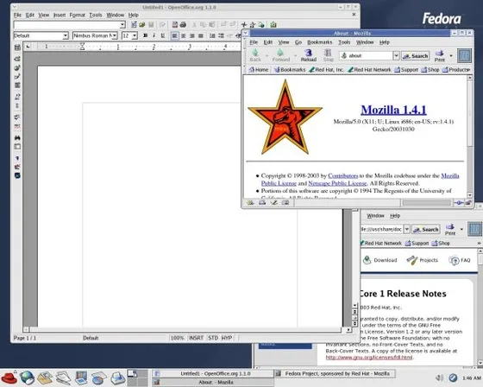Screen dimensions: 483x387
Task: Click the Print icon in OpenOffice toolbar
Action: [183, 25]
